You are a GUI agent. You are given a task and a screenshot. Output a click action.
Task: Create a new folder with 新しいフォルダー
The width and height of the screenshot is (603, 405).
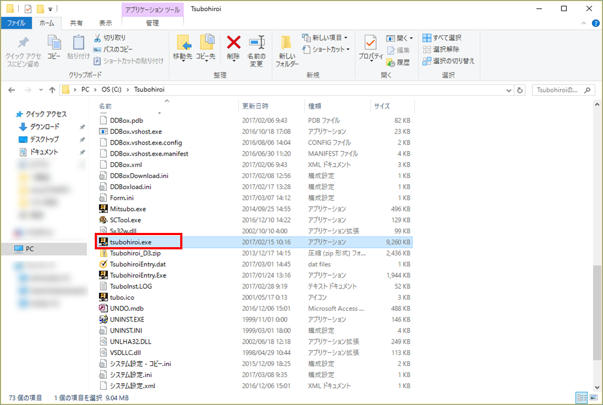click(x=286, y=52)
